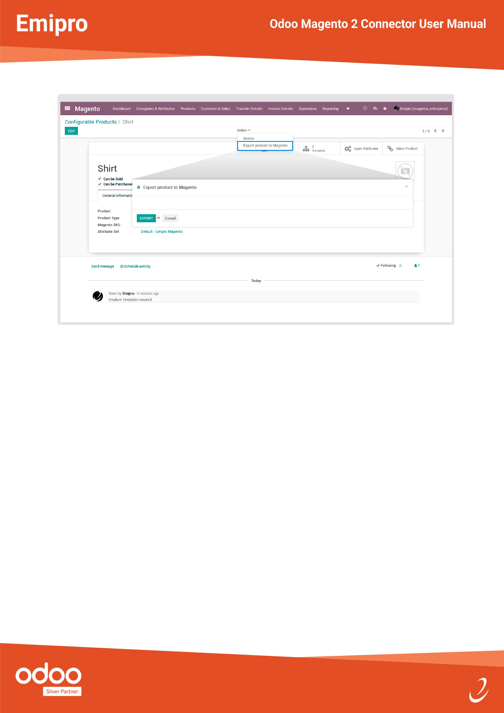The image size is (504, 713).
Task: Click the Attribute Set field label
Action: click(x=108, y=232)
